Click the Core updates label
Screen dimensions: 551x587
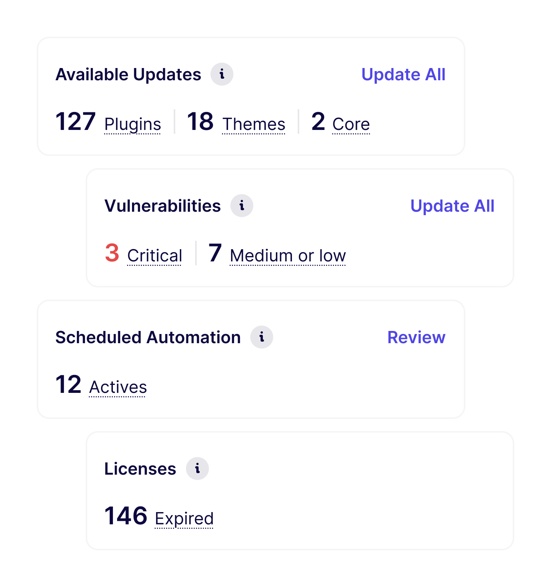coord(351,125)
